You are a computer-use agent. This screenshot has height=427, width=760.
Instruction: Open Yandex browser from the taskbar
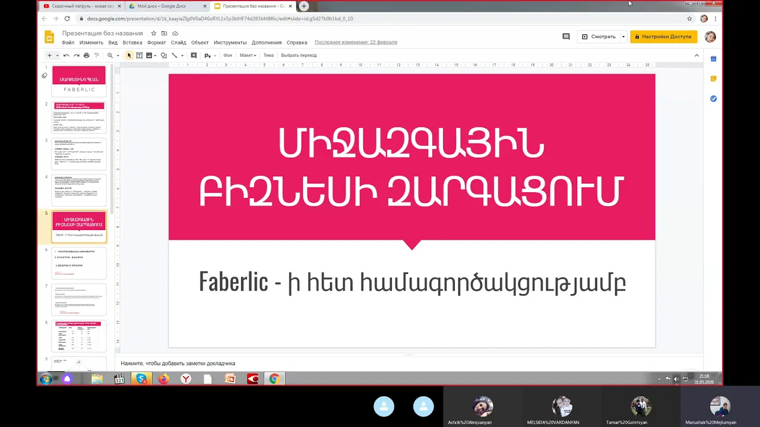pyautogui.click(x=186, y=379)
